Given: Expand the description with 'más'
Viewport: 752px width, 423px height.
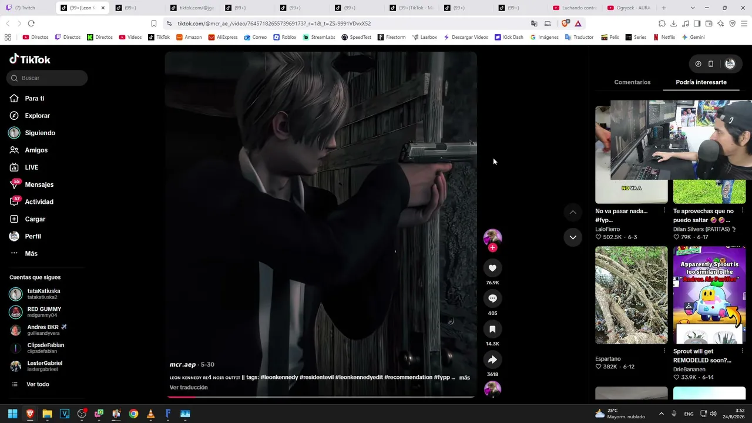Looking at the screenshot, I should (x=465, y=377).
